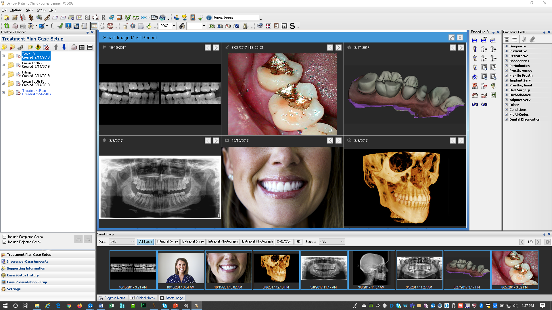This screenshot has height=310, width=552.
Task: Open the Setup menu
Action: [41, 10]
